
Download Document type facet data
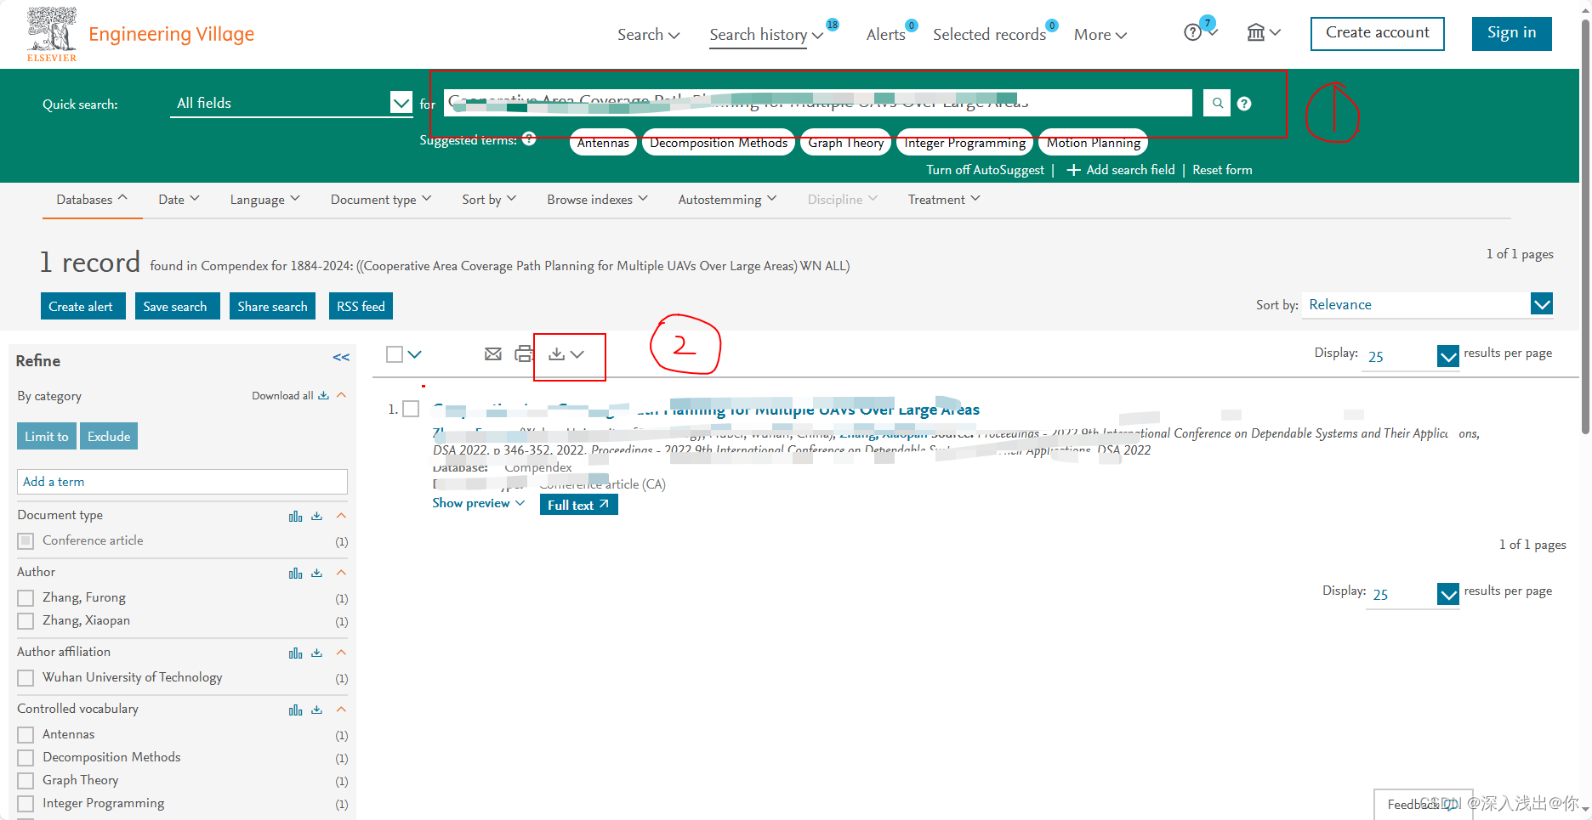[317, 516]
